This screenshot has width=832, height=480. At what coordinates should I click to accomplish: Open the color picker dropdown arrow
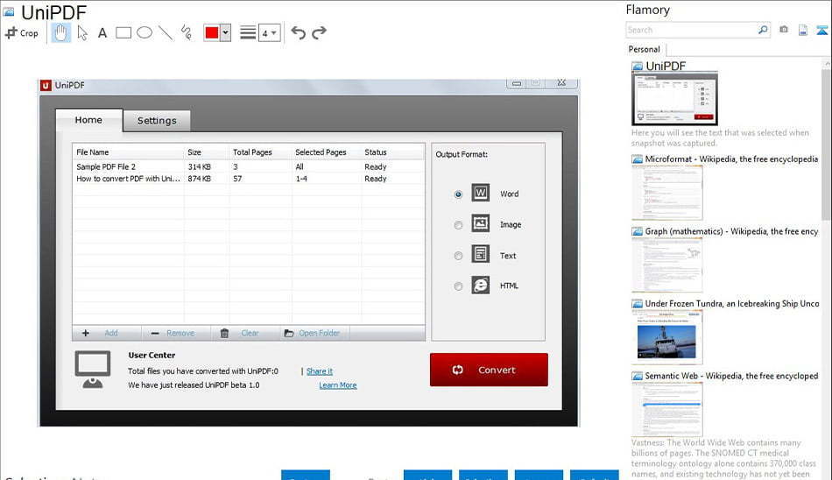(225, 33)
